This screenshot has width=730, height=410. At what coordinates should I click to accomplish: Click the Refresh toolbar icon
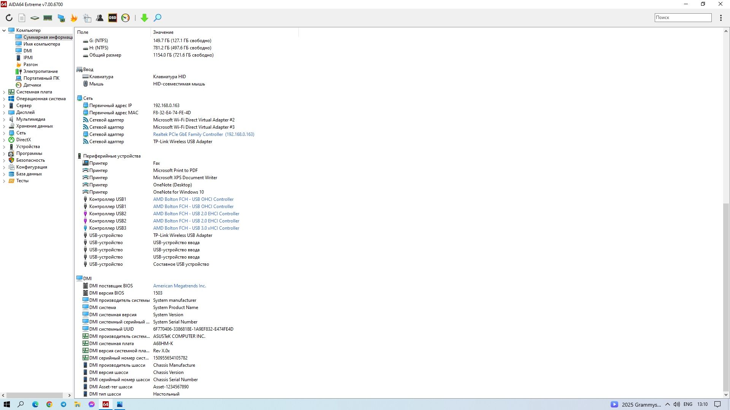click(x=9, y=18)
